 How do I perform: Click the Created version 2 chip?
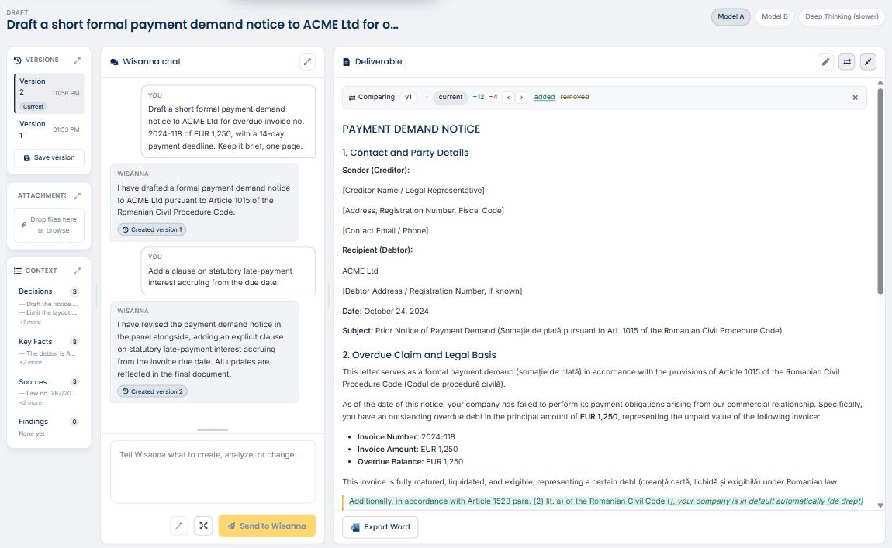click(x=153, y=391)
